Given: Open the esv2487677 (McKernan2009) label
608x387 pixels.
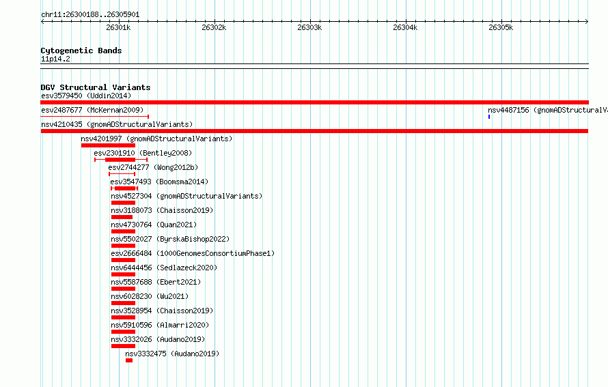Looking at the screenshot, I should click(x=92, y=110).
